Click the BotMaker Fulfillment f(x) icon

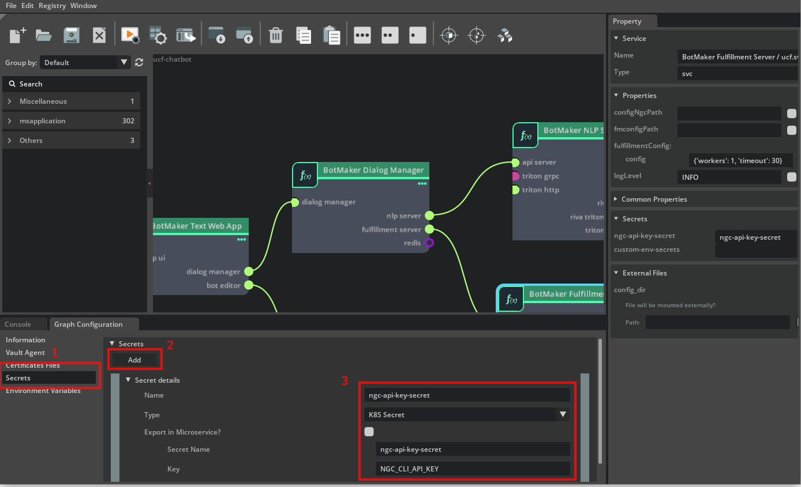click(511, 299)
